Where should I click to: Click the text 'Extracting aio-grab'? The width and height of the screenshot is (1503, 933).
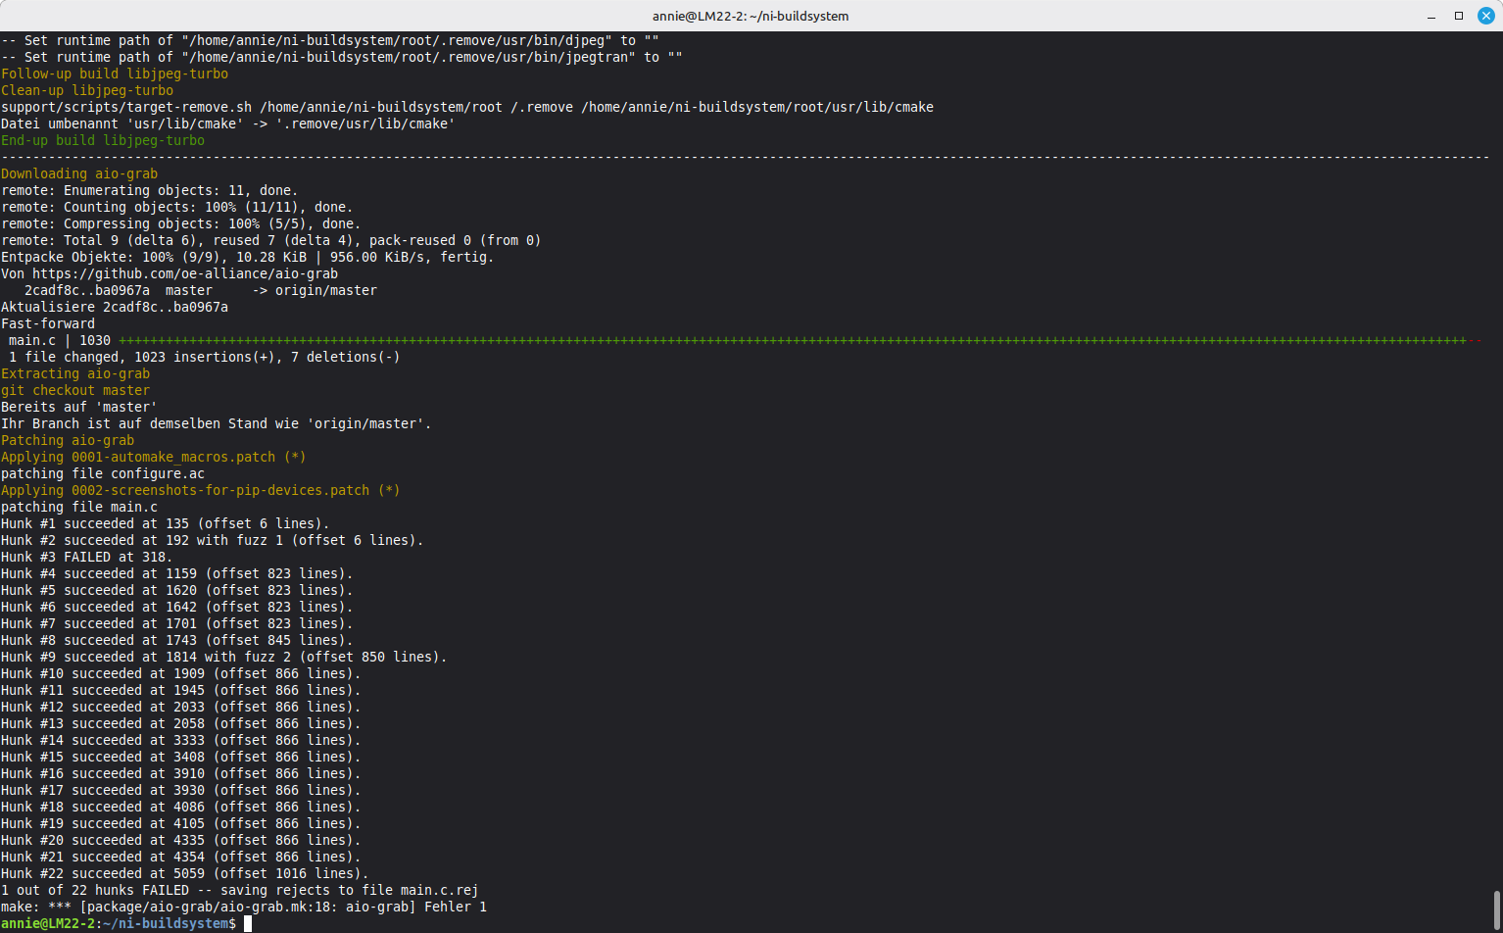(x=75, y=373)
